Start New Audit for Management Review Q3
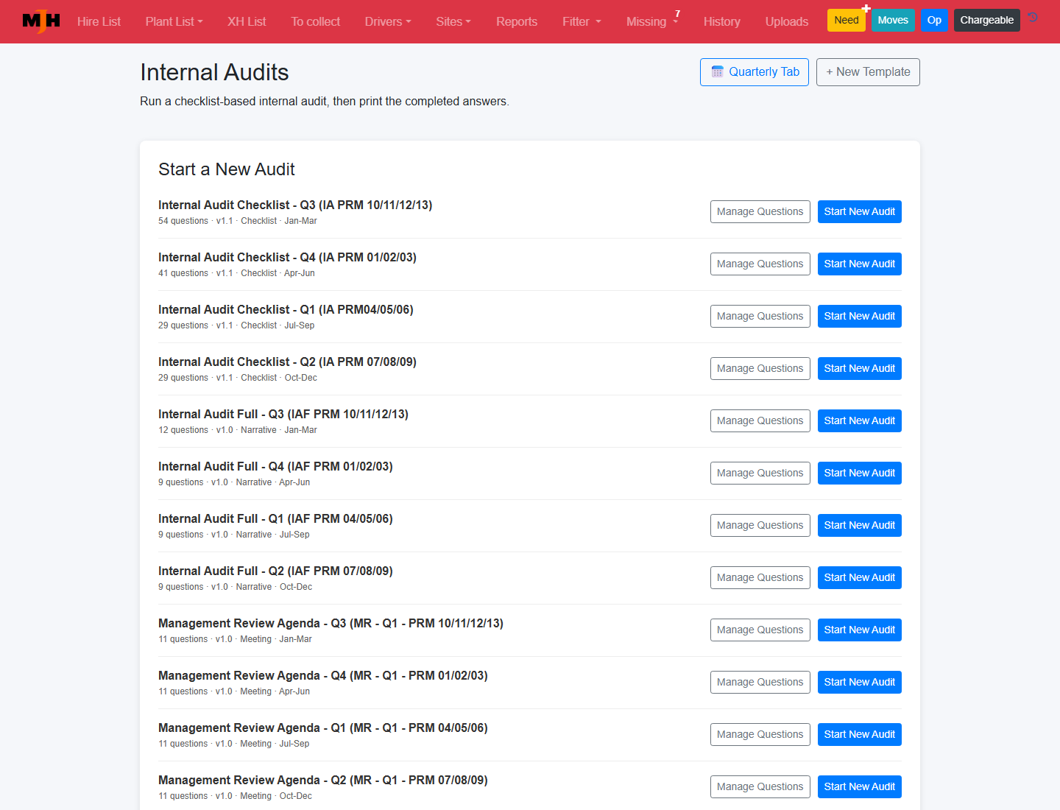Screen dimensions: 1060x810 click(x=859, y=630)
